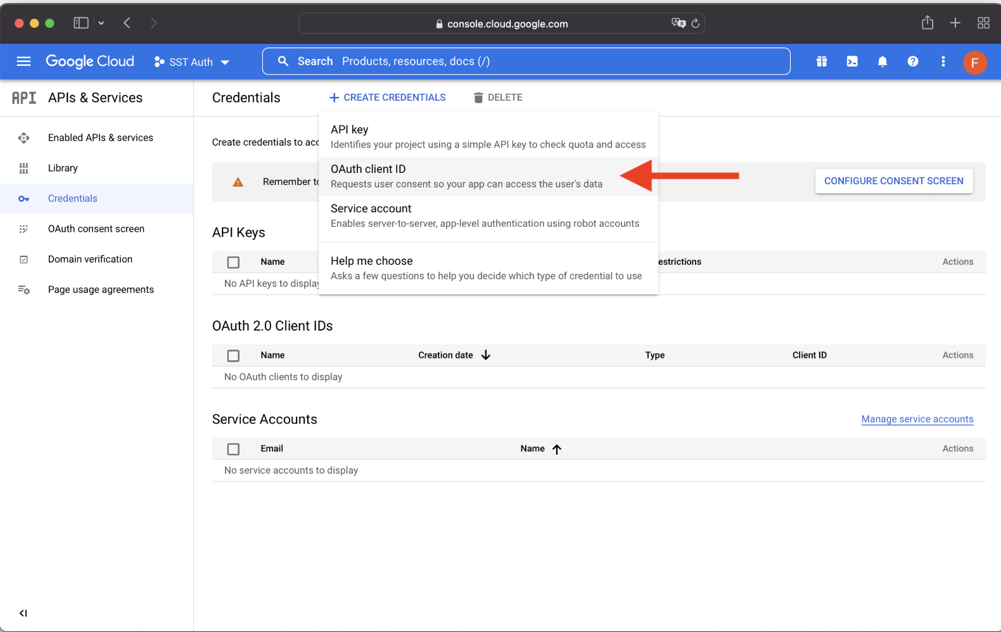Toggle the API Keys select-all checkbox
The width and height of the screenshot is (1001, 632).
point(233,262)
